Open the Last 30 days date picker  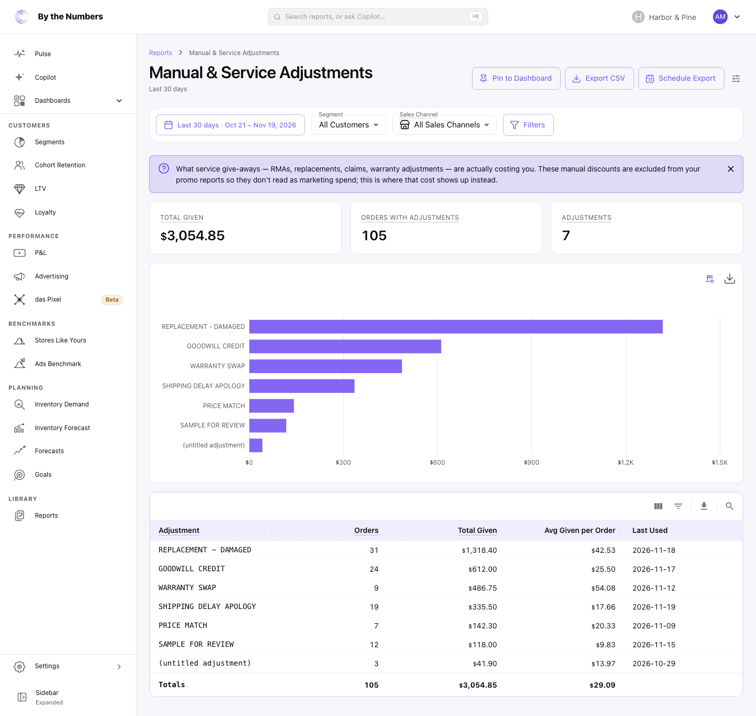pyautogui.click(x=230, y=125)
